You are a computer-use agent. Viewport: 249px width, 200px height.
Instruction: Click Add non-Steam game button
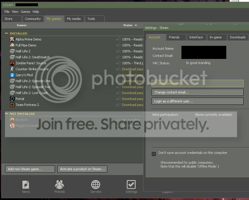(x=30, y=169)
